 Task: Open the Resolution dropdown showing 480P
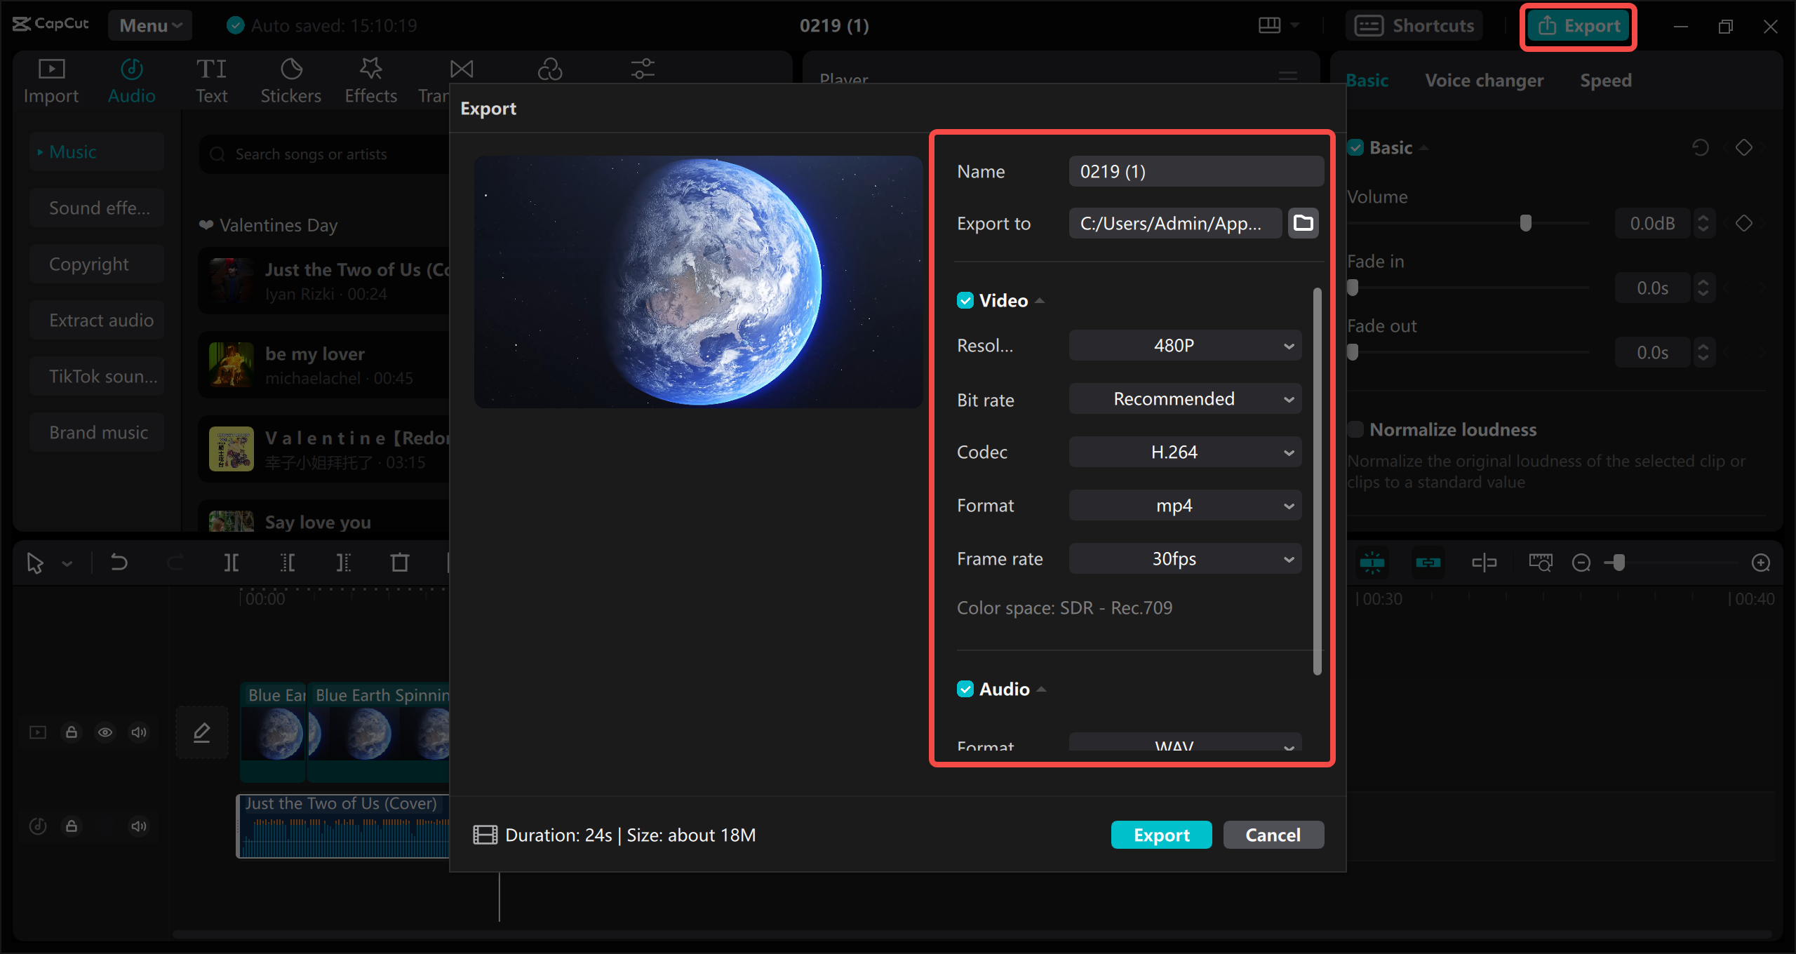pos(1185,345)
